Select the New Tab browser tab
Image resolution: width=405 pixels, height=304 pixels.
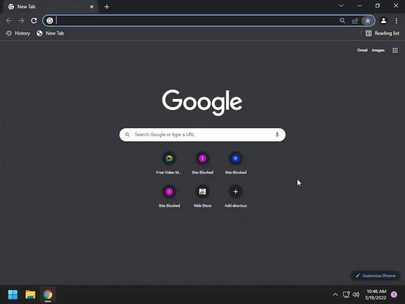51,7
